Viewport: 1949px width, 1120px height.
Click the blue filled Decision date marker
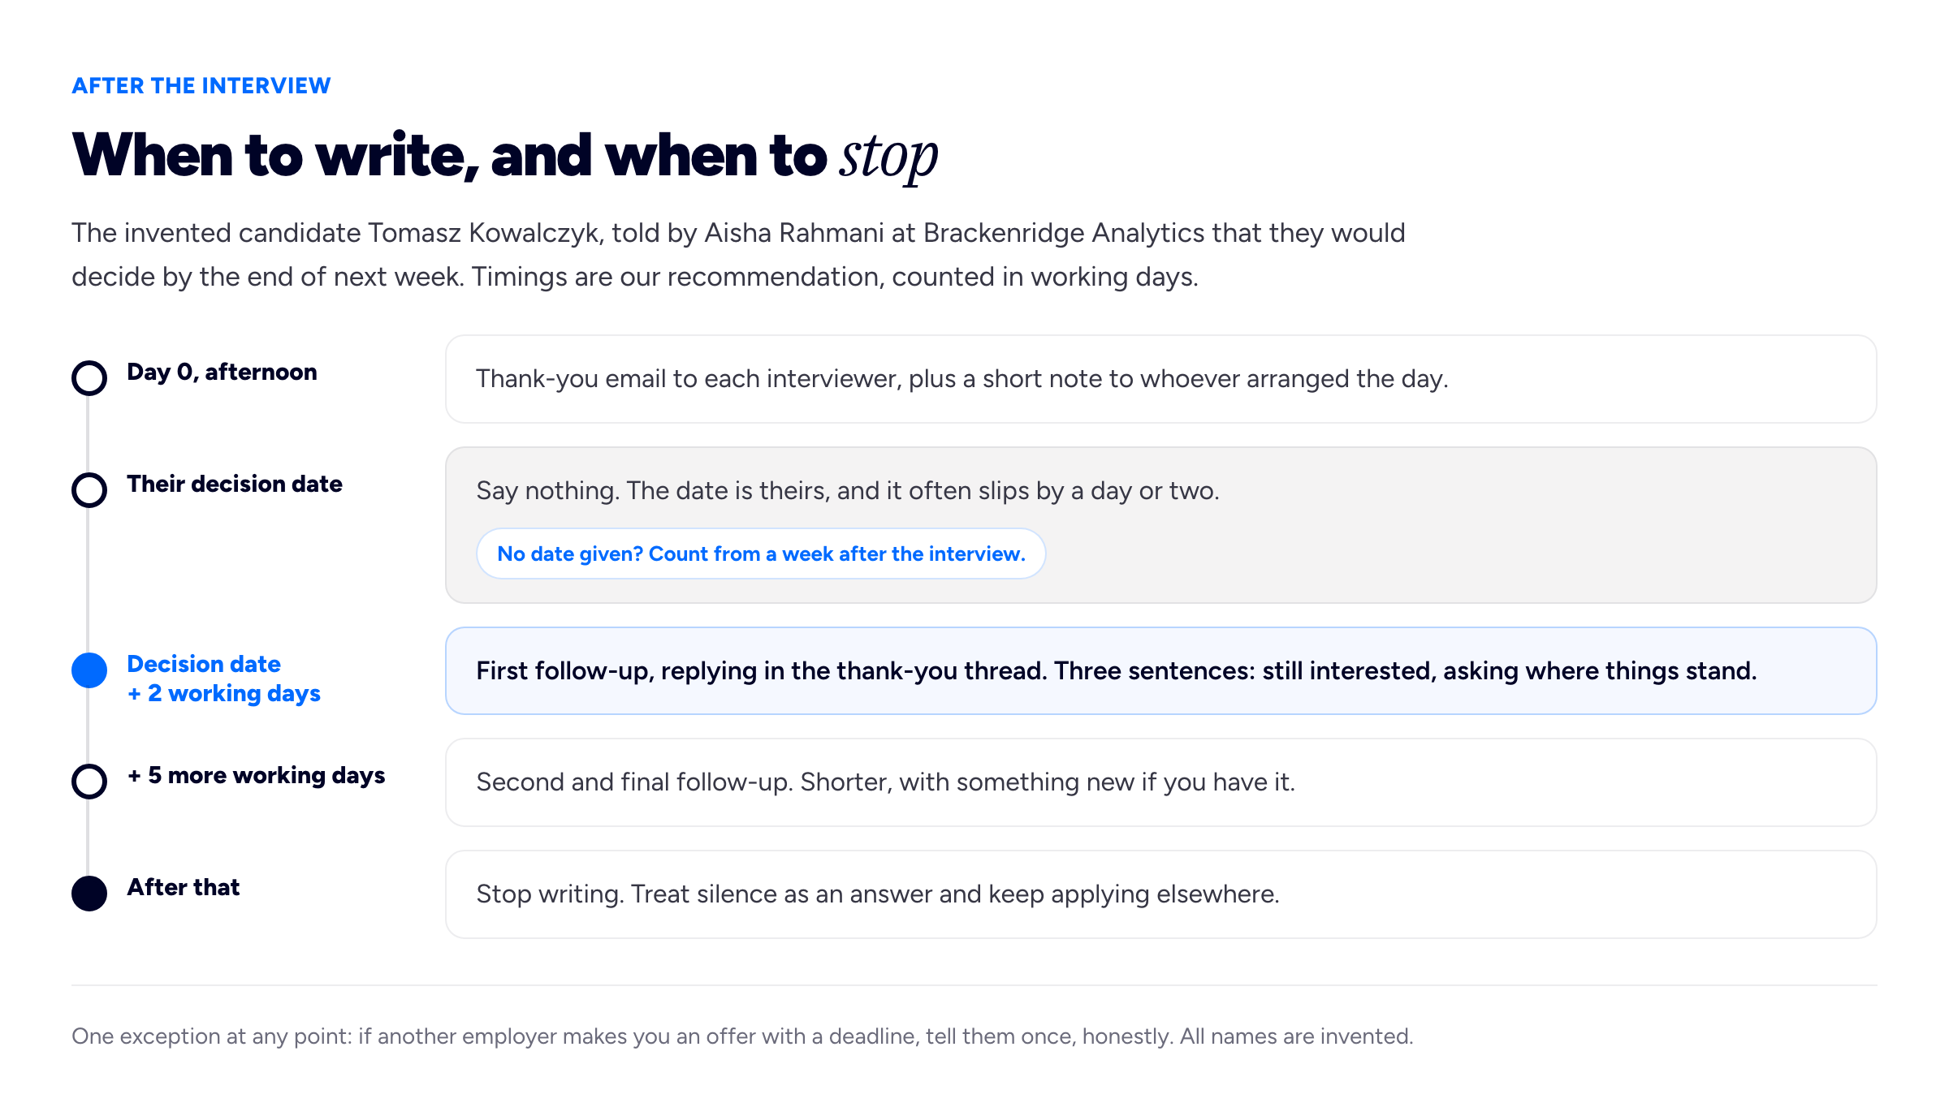[x=89, y=670]
